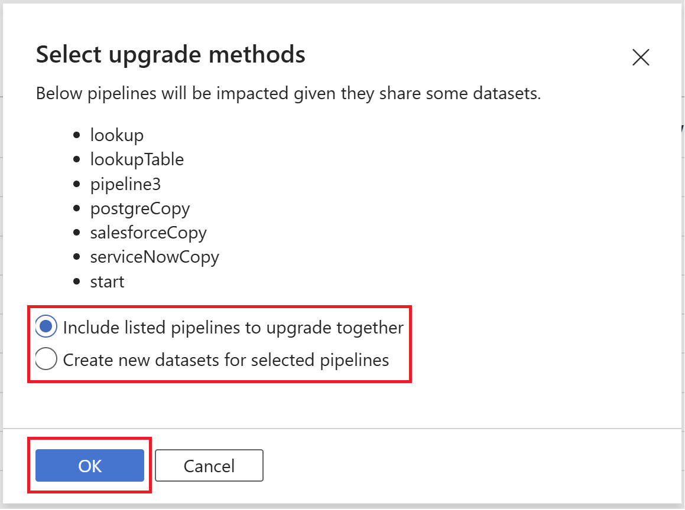
Task: Click pipeline3 in the impacted list
Action: coord(125,184)
